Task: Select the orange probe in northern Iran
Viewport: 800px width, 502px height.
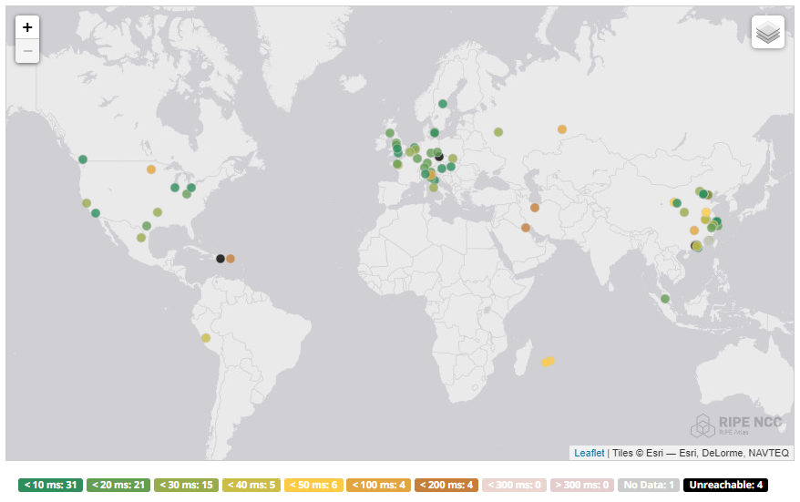Action: (535, 208)
